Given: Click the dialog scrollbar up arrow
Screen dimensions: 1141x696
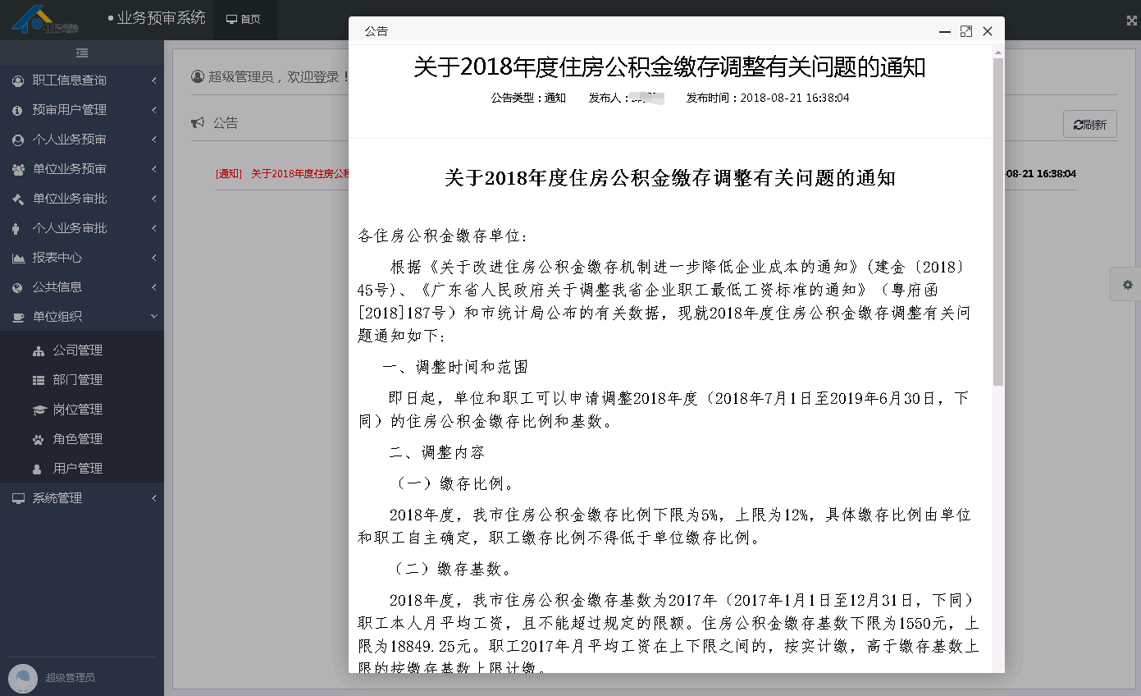Looking at the screenshot, I should (x=997, y=53).
